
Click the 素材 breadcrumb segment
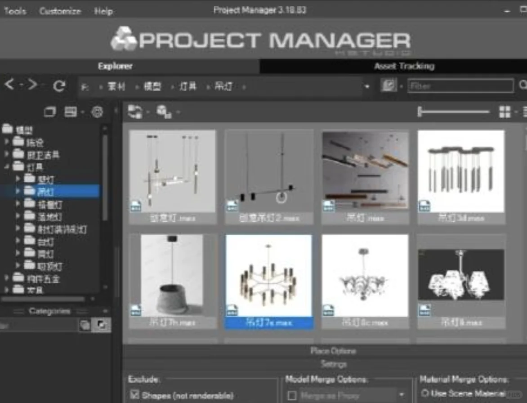coord(116,87)
